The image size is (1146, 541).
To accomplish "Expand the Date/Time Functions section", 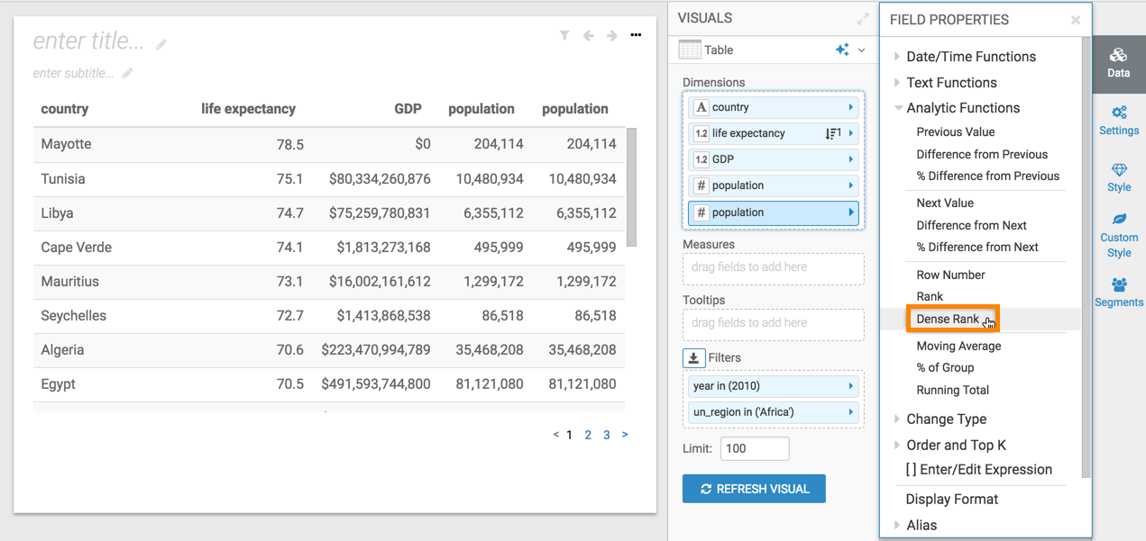I will tap(970, 57).
